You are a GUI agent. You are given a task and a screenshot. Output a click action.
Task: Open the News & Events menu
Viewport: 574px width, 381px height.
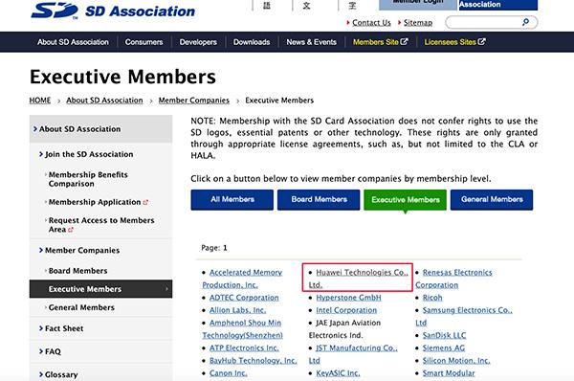(x=312, y=42)
